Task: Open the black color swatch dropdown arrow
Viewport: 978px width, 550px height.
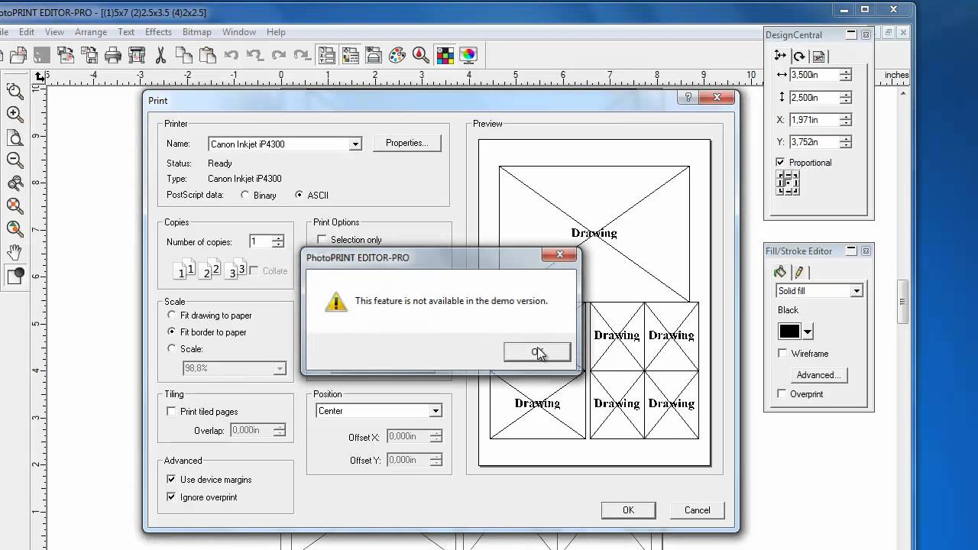Action: [808, 332]
